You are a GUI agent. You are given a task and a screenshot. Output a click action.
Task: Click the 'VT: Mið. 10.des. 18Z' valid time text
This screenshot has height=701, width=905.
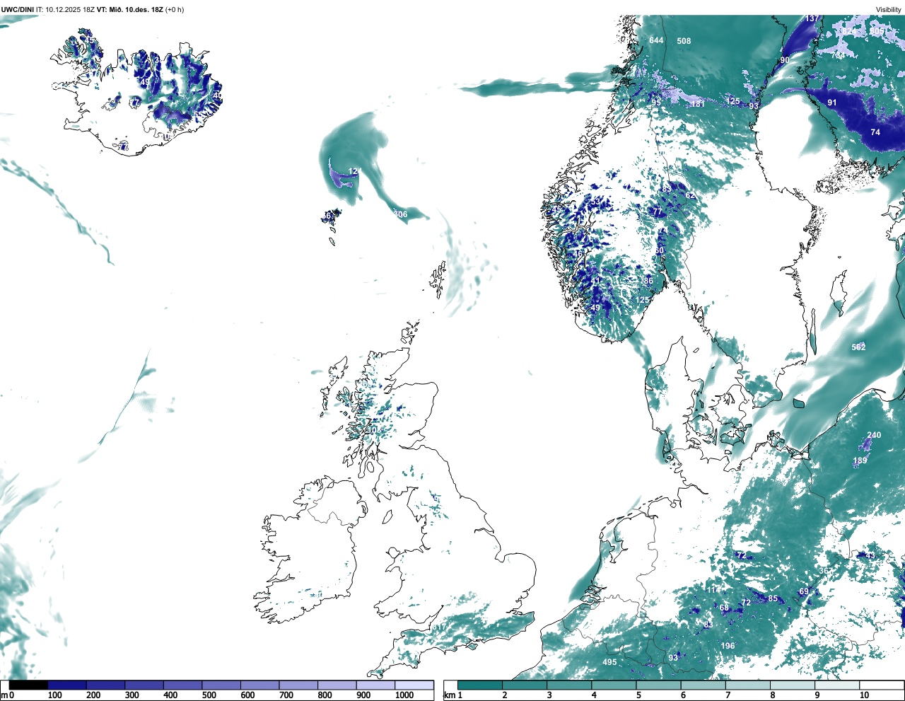130,10
